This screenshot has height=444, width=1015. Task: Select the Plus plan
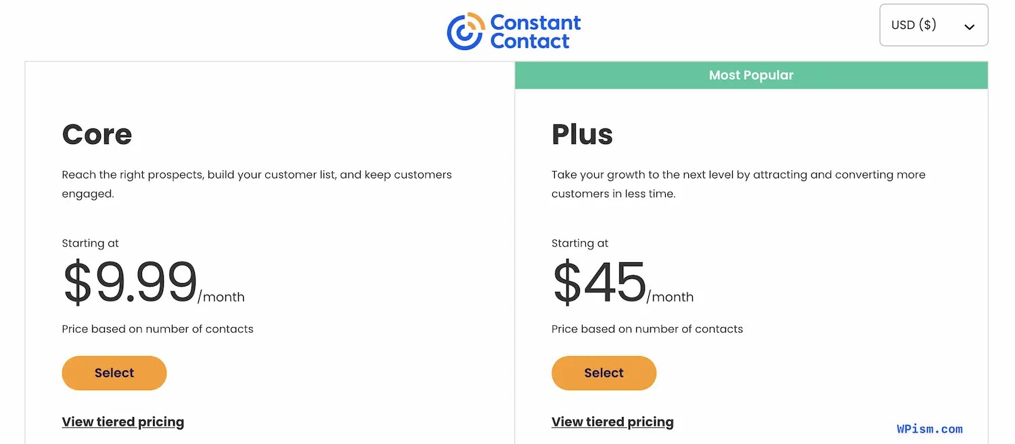tap(604, 372)
